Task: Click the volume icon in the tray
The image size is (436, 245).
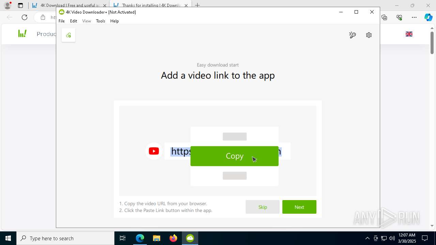Action: coord(392,238)
